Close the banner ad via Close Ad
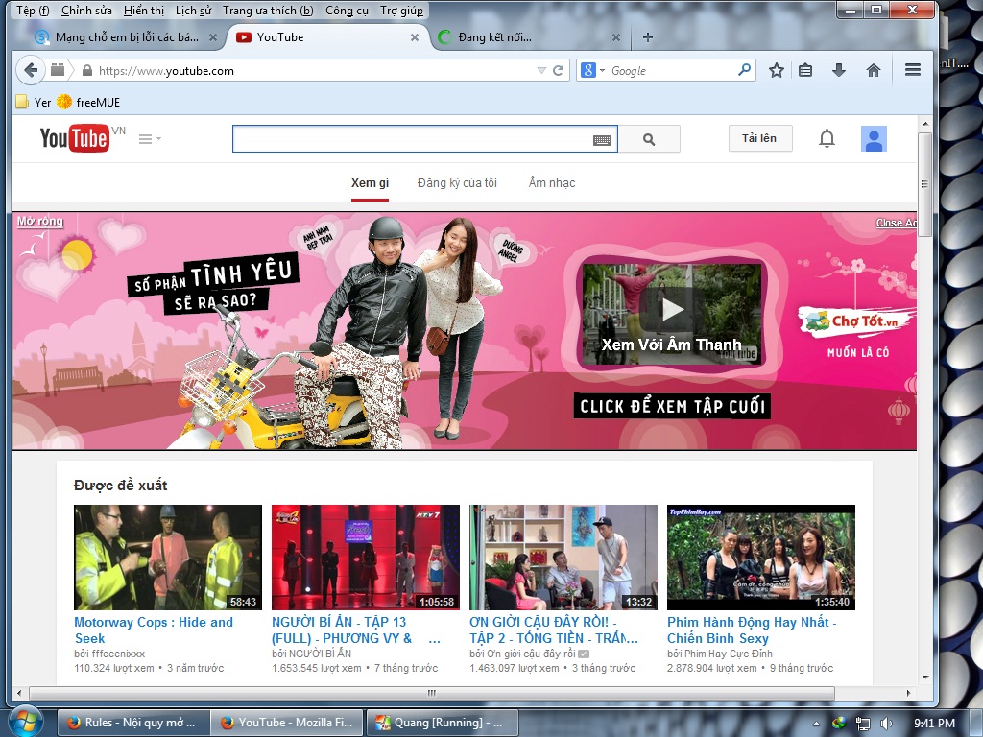983x737 pixels. [896, 223]
